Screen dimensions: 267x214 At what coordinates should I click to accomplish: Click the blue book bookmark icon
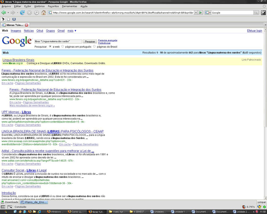[14, 19]
